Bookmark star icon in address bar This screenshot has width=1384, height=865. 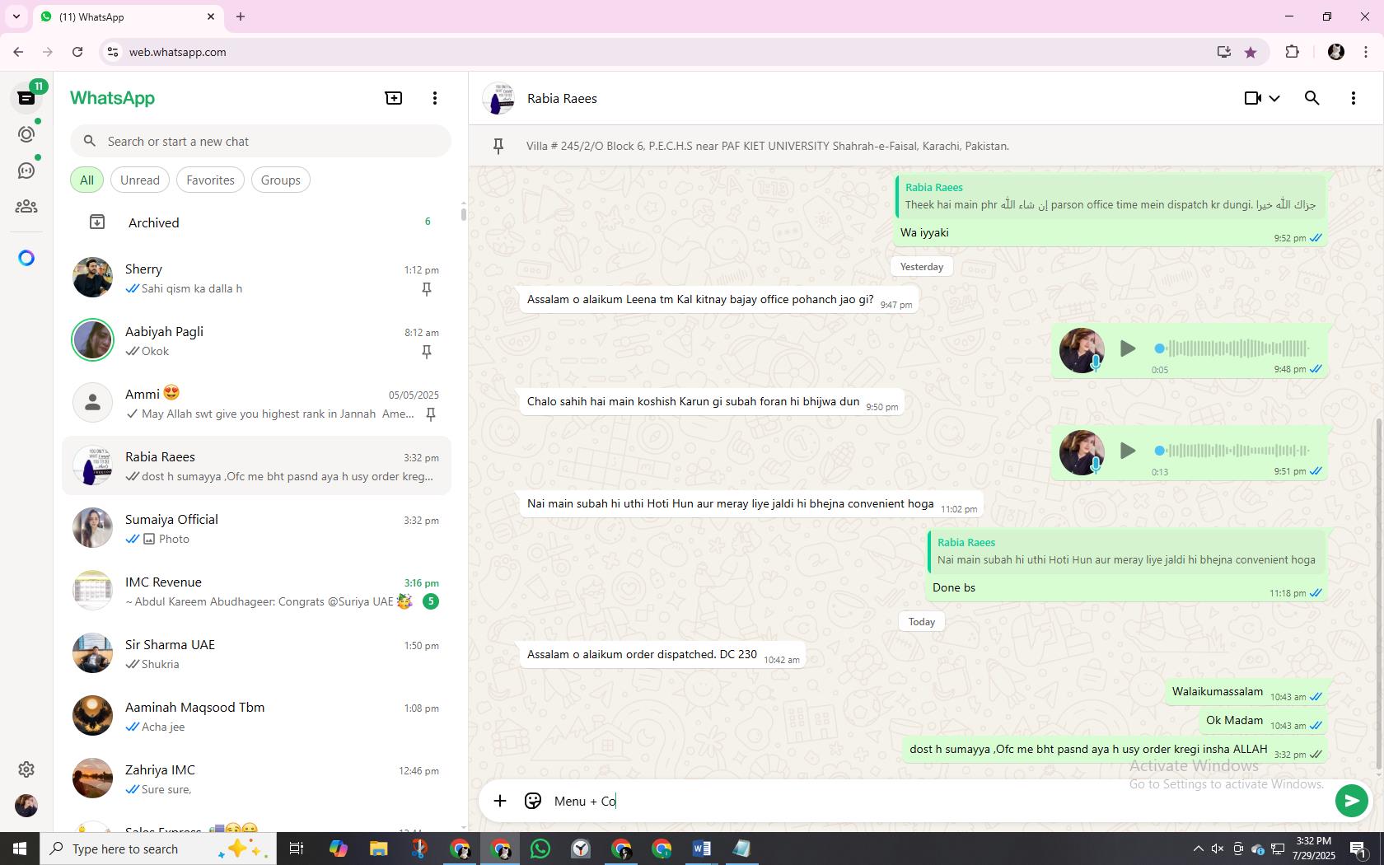point(1251,52)
